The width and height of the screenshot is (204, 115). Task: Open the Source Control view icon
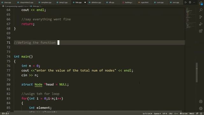(201, 17)
